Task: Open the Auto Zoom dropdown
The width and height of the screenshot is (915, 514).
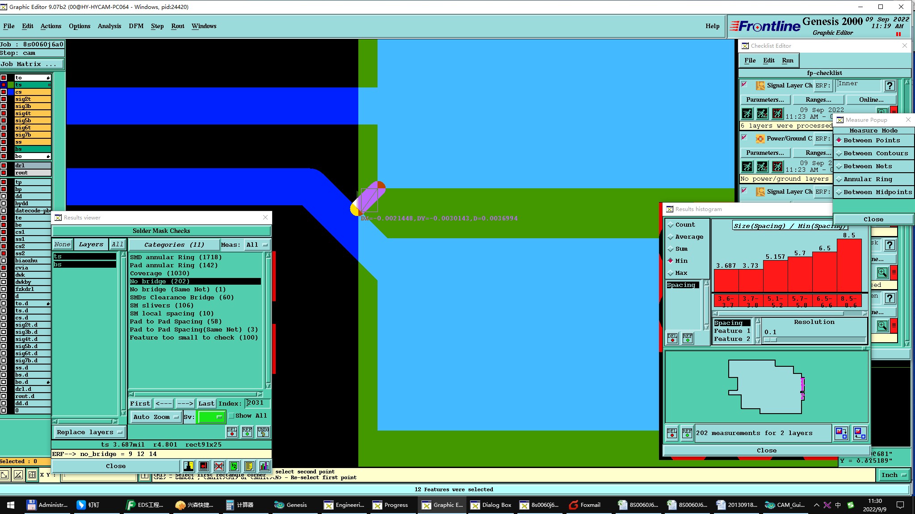Action: pos(156,417)
